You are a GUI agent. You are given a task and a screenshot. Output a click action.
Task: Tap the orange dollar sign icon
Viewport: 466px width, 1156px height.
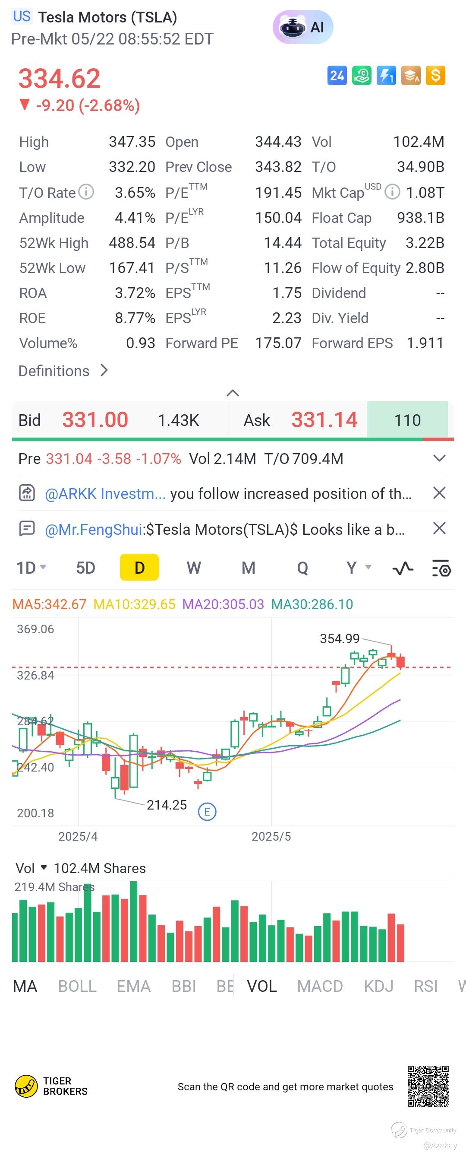click(435, 76)
